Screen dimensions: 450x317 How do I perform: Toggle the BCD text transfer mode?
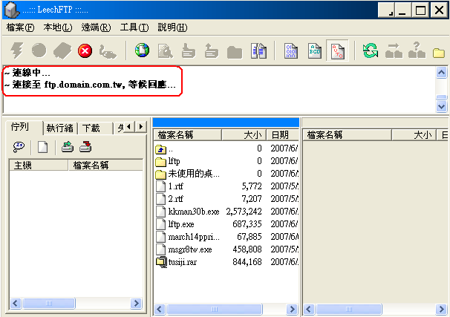[x=314, y=51]
